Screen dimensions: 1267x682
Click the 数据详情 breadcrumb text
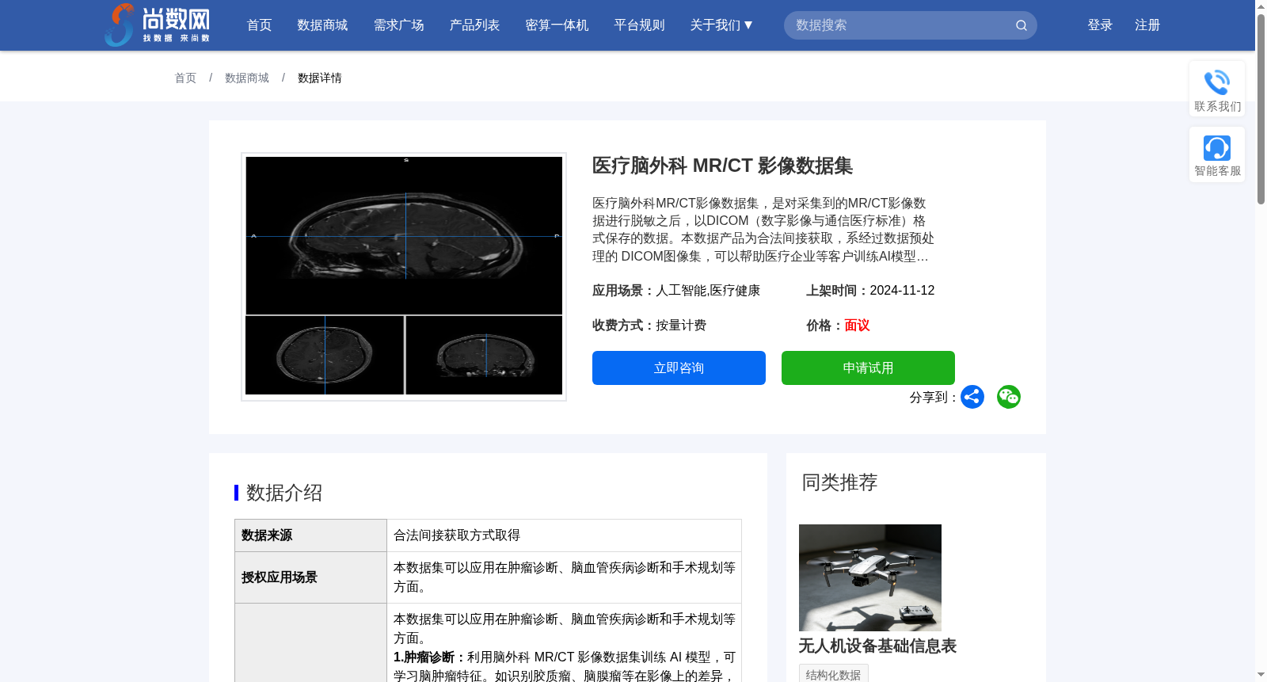click(x=320, y=78)
